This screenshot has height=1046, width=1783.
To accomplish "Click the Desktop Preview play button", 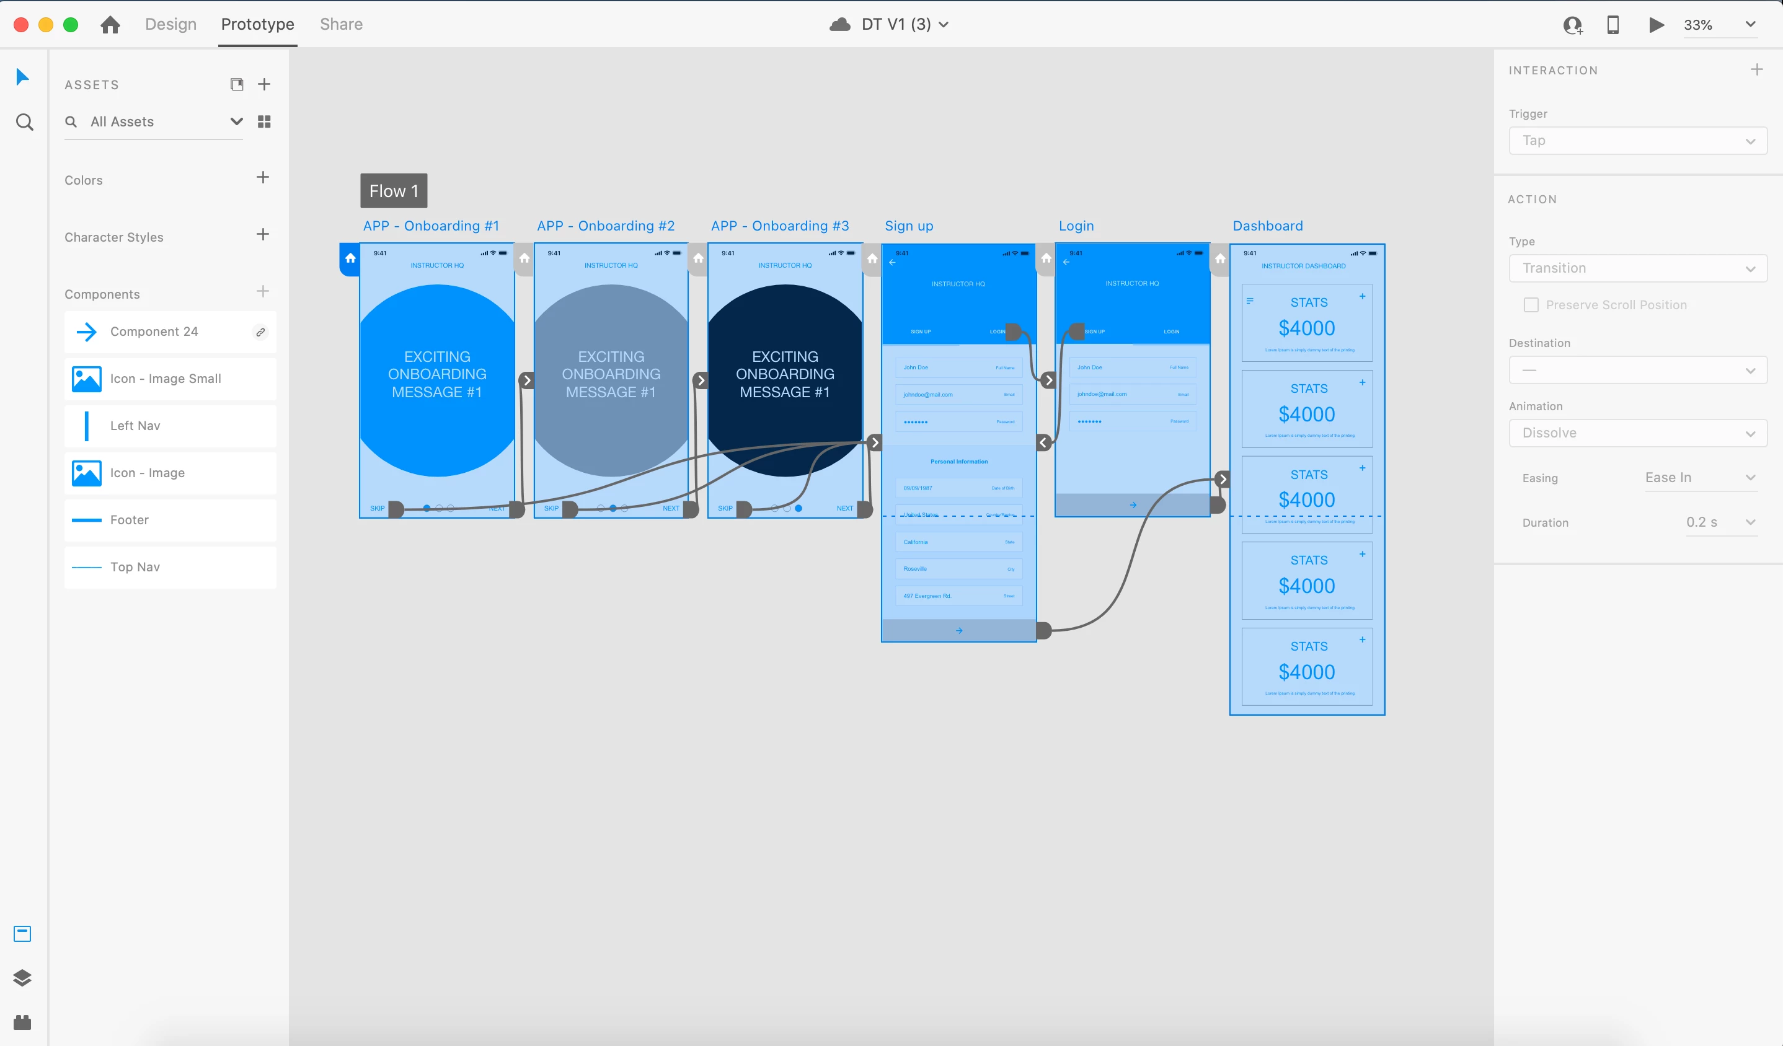I will click(x=1656, y=25).
